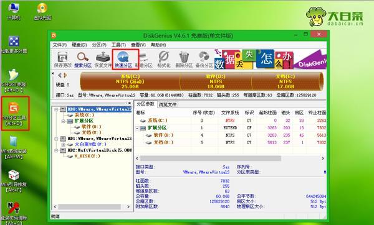
Task: Launch the Win系统安装 desktop shortcut
Action: point(14,147)
